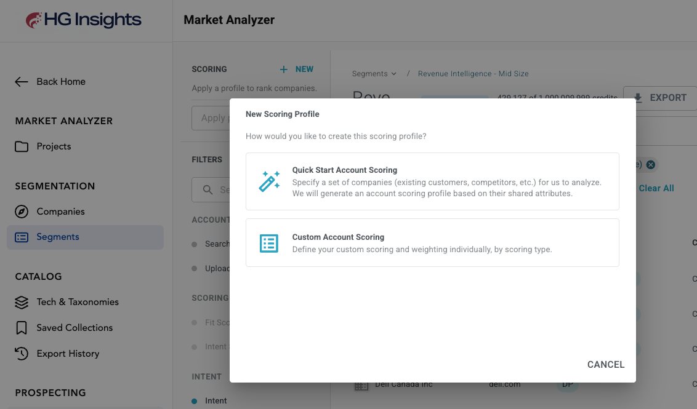Click the Companies compass icon
The height and width of the screenshot is (409, 697).
[22, 212]
